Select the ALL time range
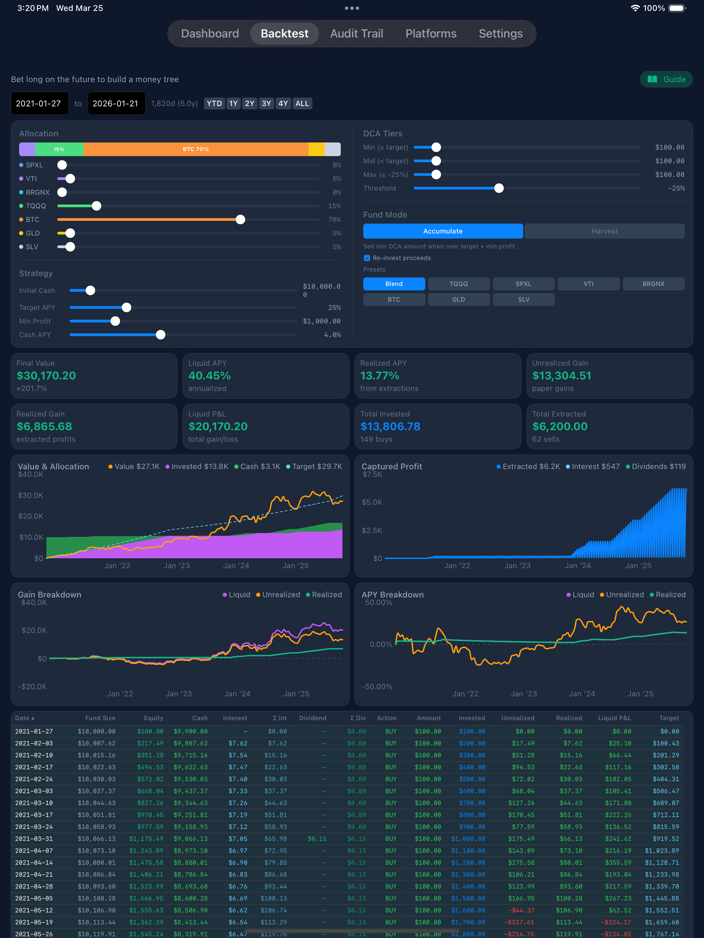Viewport: 704px width, 938px height. tap(302, 104)
